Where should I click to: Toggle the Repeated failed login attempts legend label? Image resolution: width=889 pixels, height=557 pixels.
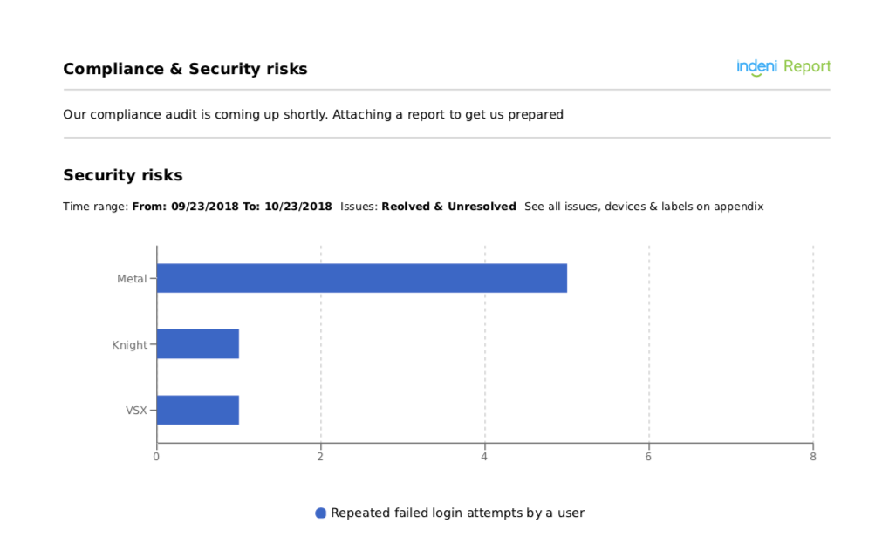pos(457,513)
